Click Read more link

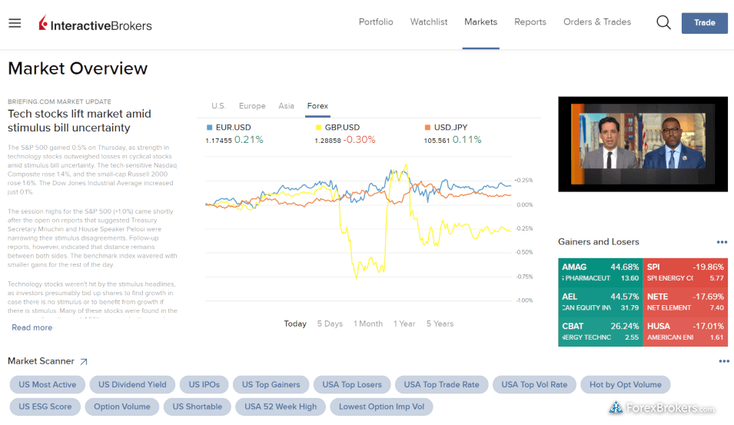(x=32, y=327)
